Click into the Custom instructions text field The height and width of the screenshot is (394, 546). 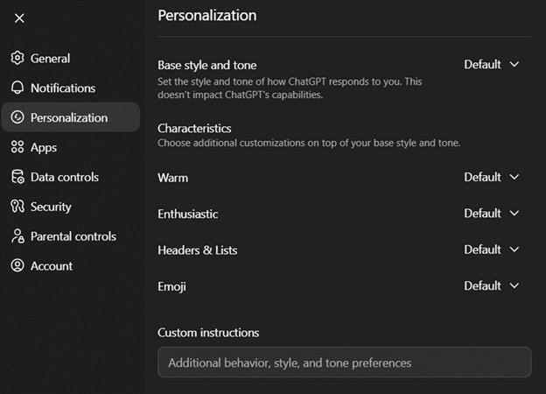[x=345, y=362]
